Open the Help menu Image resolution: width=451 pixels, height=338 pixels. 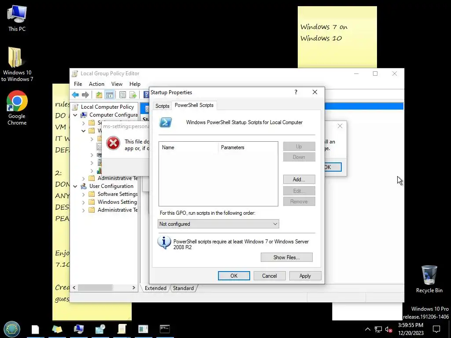click(135, 84)
